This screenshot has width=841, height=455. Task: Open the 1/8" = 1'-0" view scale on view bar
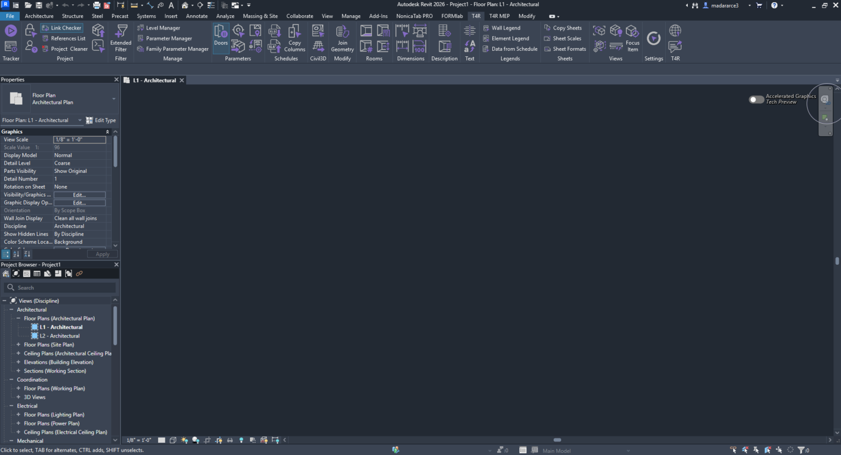pyautogui.click(x=139, y=440)
